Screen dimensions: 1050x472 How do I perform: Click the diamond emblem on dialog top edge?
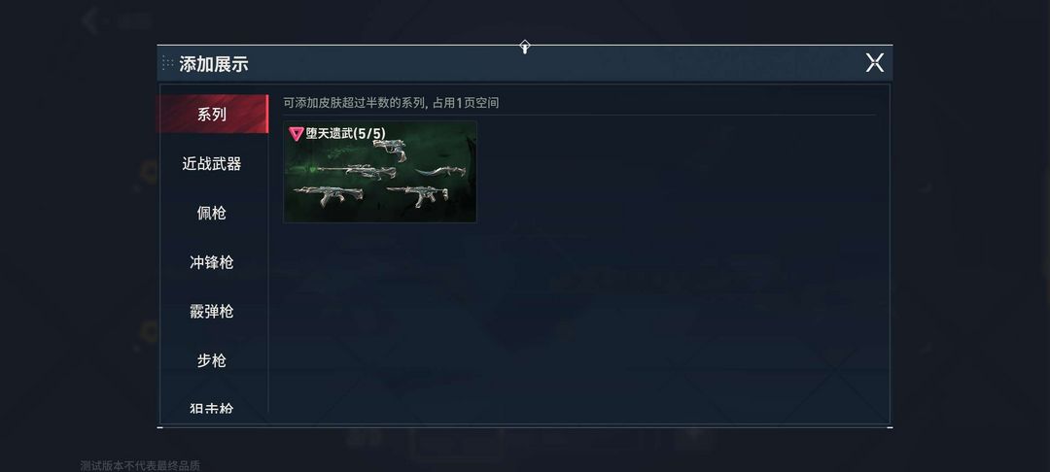[525, 47]
